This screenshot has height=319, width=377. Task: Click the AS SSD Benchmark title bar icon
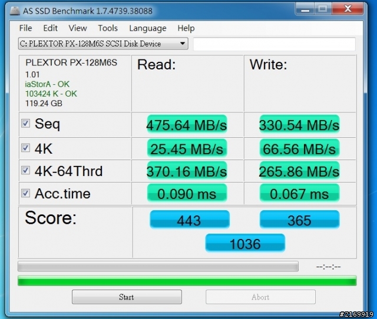point(15,11)
